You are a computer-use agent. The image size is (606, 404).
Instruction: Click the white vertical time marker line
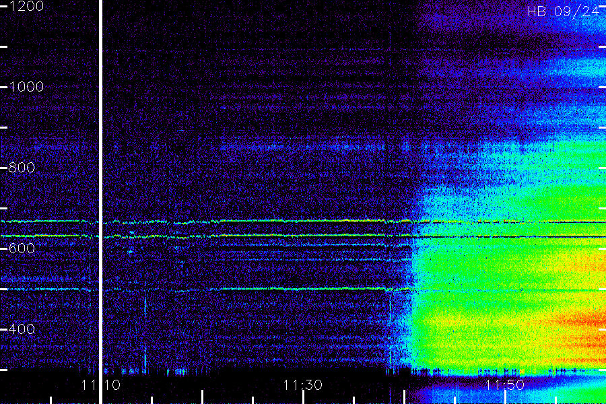(x=101, y=202)
